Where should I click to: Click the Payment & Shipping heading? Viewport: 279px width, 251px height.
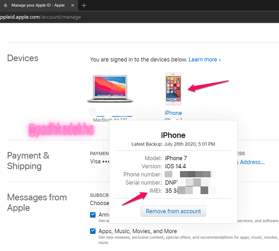28,161
